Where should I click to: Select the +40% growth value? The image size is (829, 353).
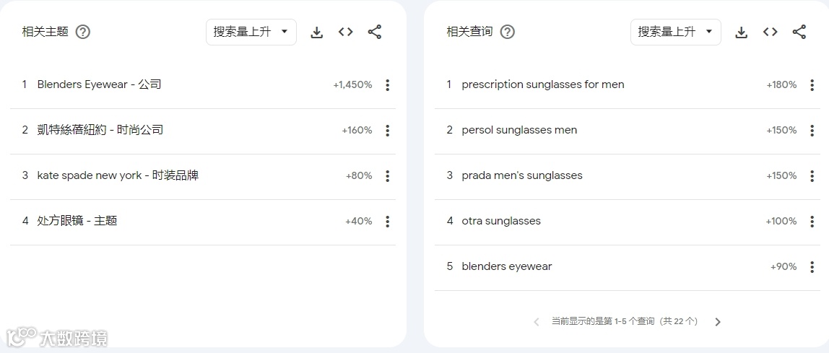pyautogui.click(x=358, y=222)
